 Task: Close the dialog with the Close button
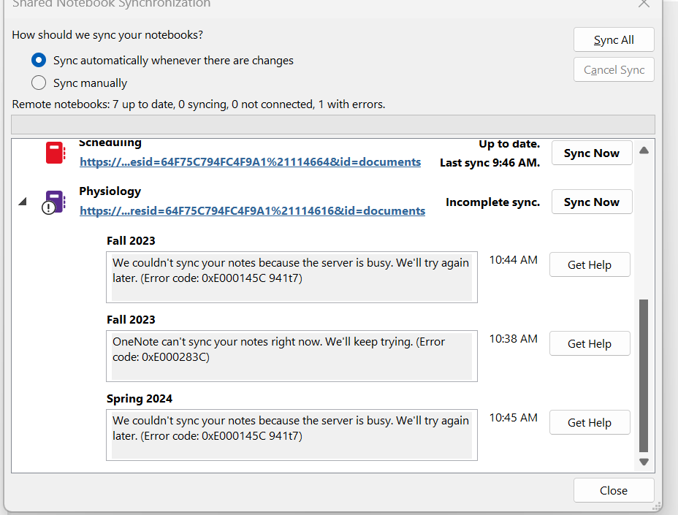pyautogui.click(x=613, y=491)
